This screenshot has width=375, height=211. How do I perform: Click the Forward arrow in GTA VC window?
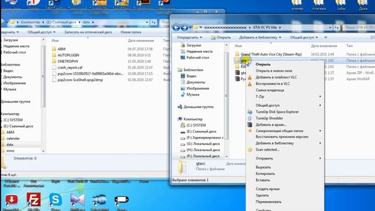[x=184, y=28]
